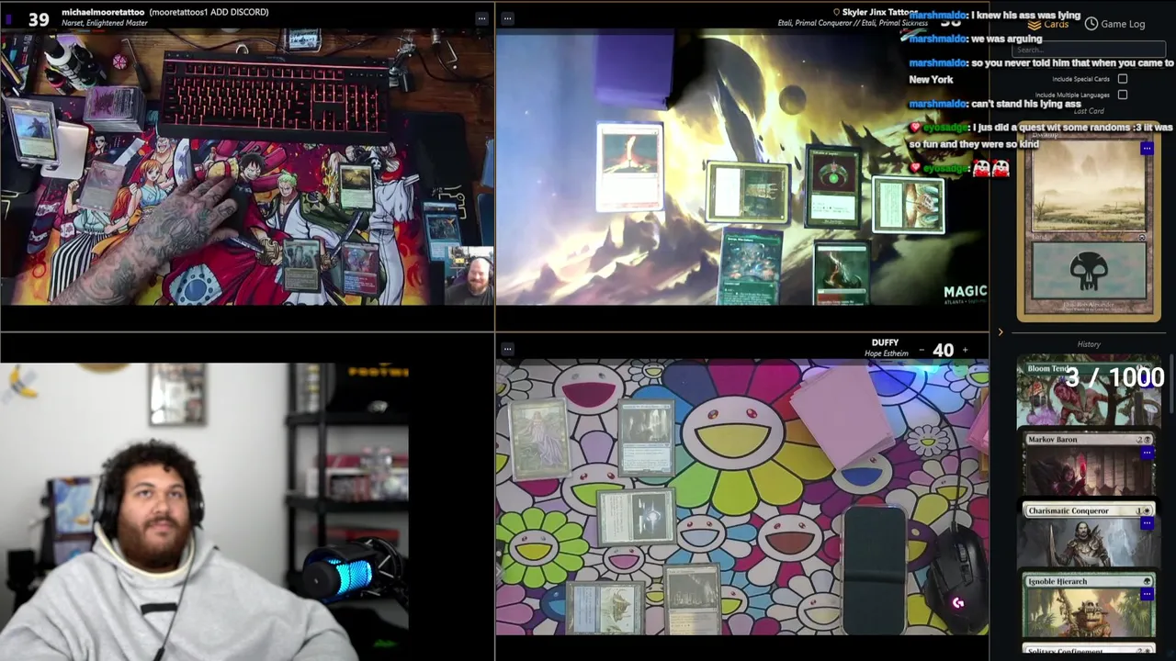Select Bloom Tender in card history
The width and height of the screenshot is (1176, 661).
point(1089,392)
